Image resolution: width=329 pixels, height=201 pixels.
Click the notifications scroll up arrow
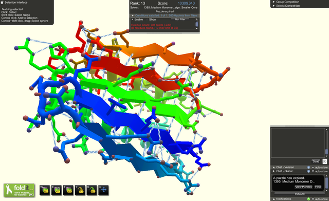tap(326, 176)
